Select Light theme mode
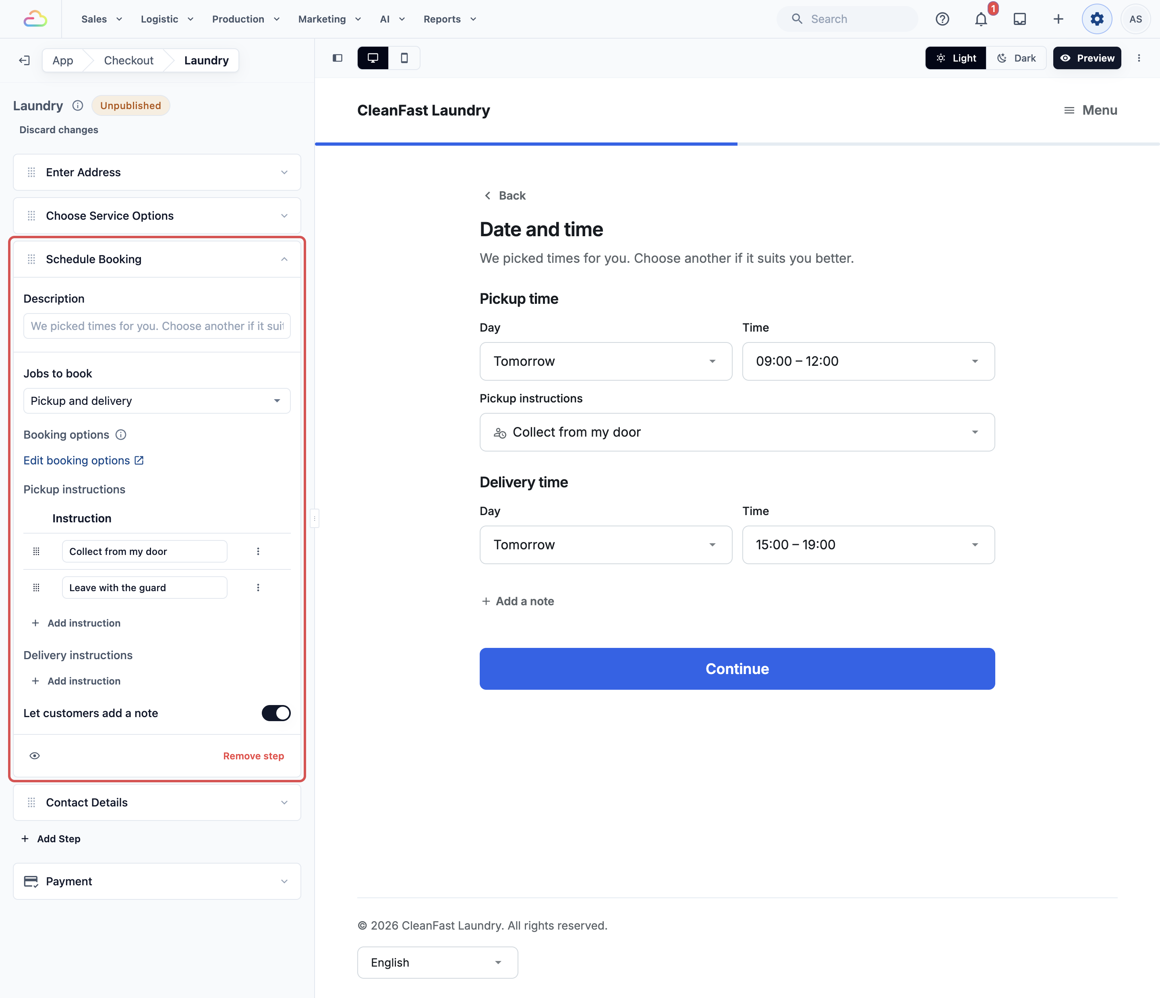Viewport: 1160px width, 998px height. tap(956, 58)
